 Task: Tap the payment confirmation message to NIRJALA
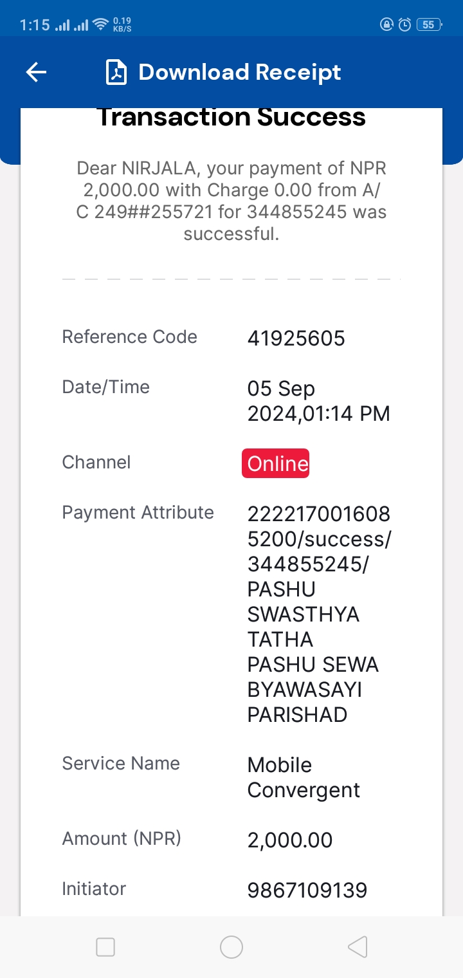(x=232, y=201)
